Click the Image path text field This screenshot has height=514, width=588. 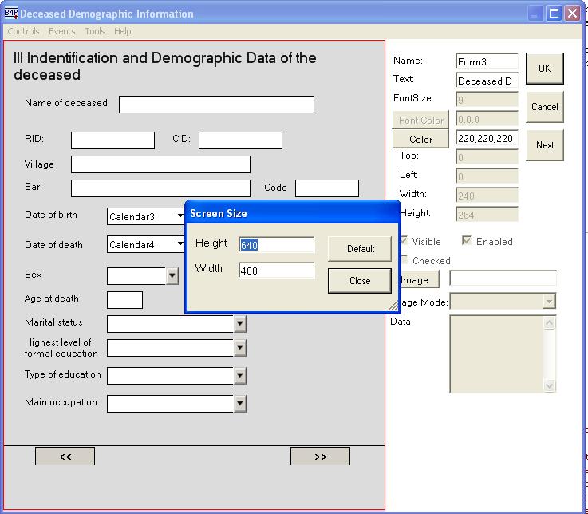[503, 278]
